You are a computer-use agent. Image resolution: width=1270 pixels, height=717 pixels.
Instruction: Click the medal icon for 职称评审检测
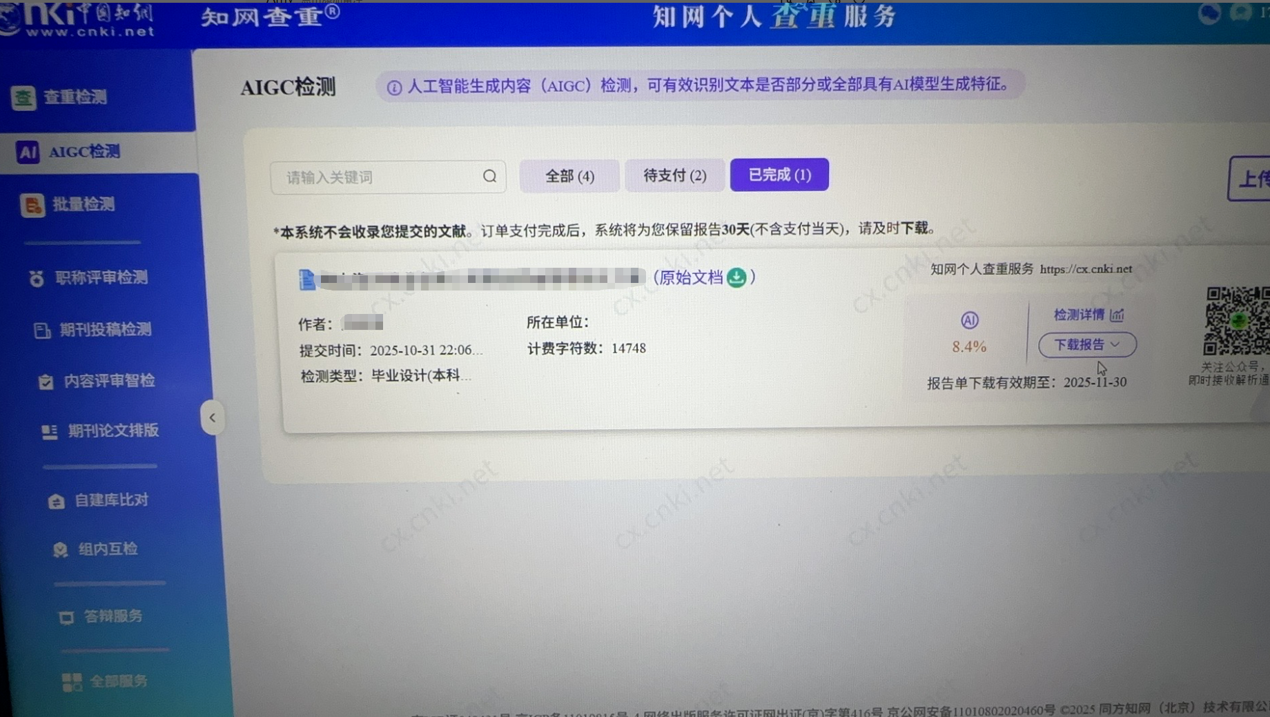pyautogui.click(x=37, y=278)
